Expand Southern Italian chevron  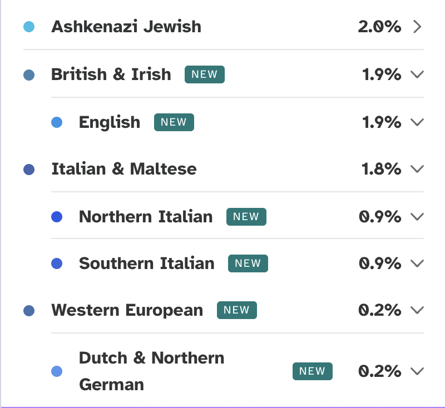(x=417, y=263)
